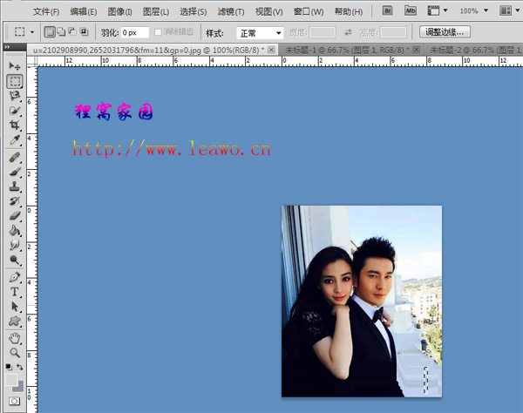Choose New Selection mode
The width and height of the screenshot is (523, 413).
point(50,32)
